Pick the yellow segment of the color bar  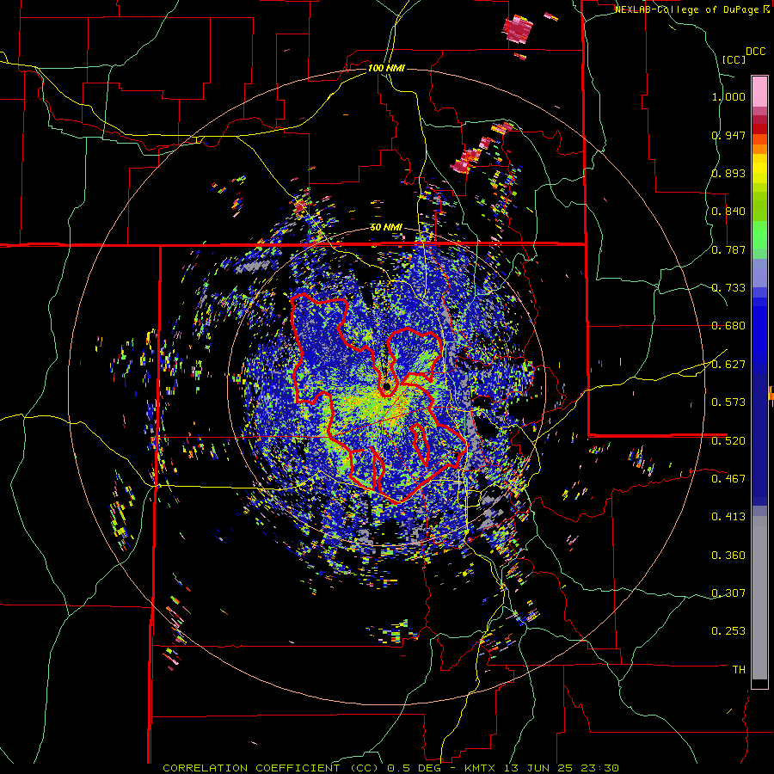pos(759,169)
